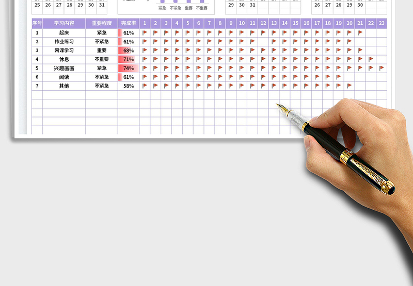
Task: Select the day 19 flag in 阅读 row
Action: pos(338,77)
